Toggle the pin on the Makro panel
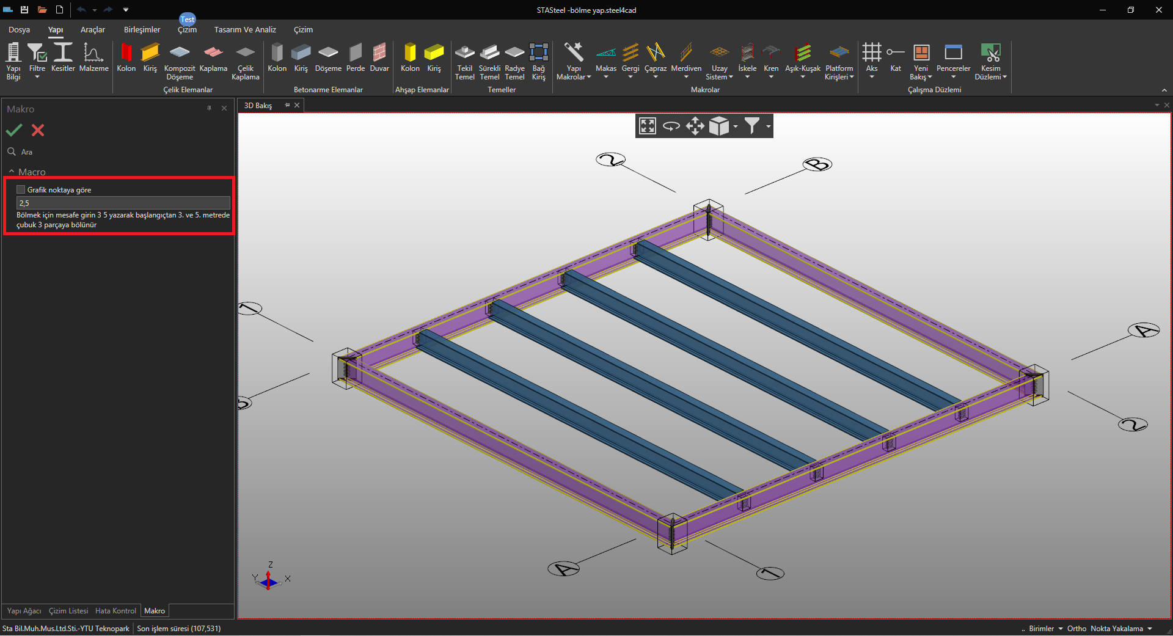 tap(209, 108)
